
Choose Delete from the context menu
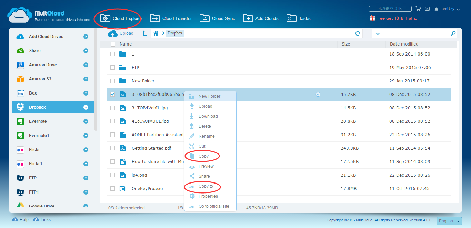[210, 126]
